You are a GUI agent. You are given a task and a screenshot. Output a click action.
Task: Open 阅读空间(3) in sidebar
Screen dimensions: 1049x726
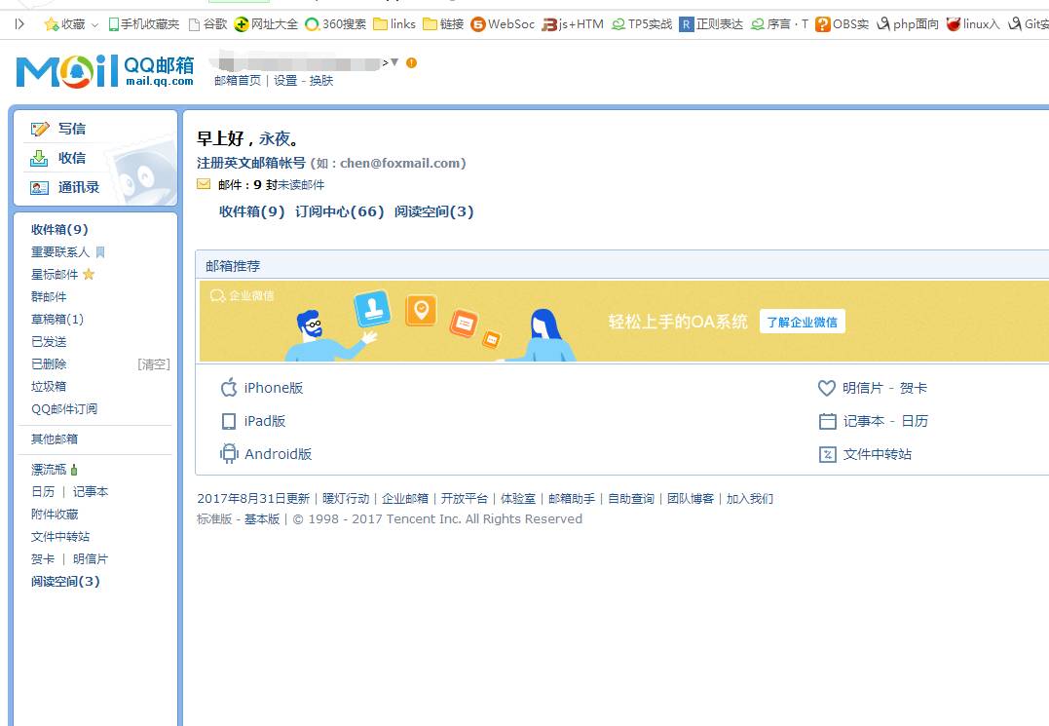pos(65,582)
